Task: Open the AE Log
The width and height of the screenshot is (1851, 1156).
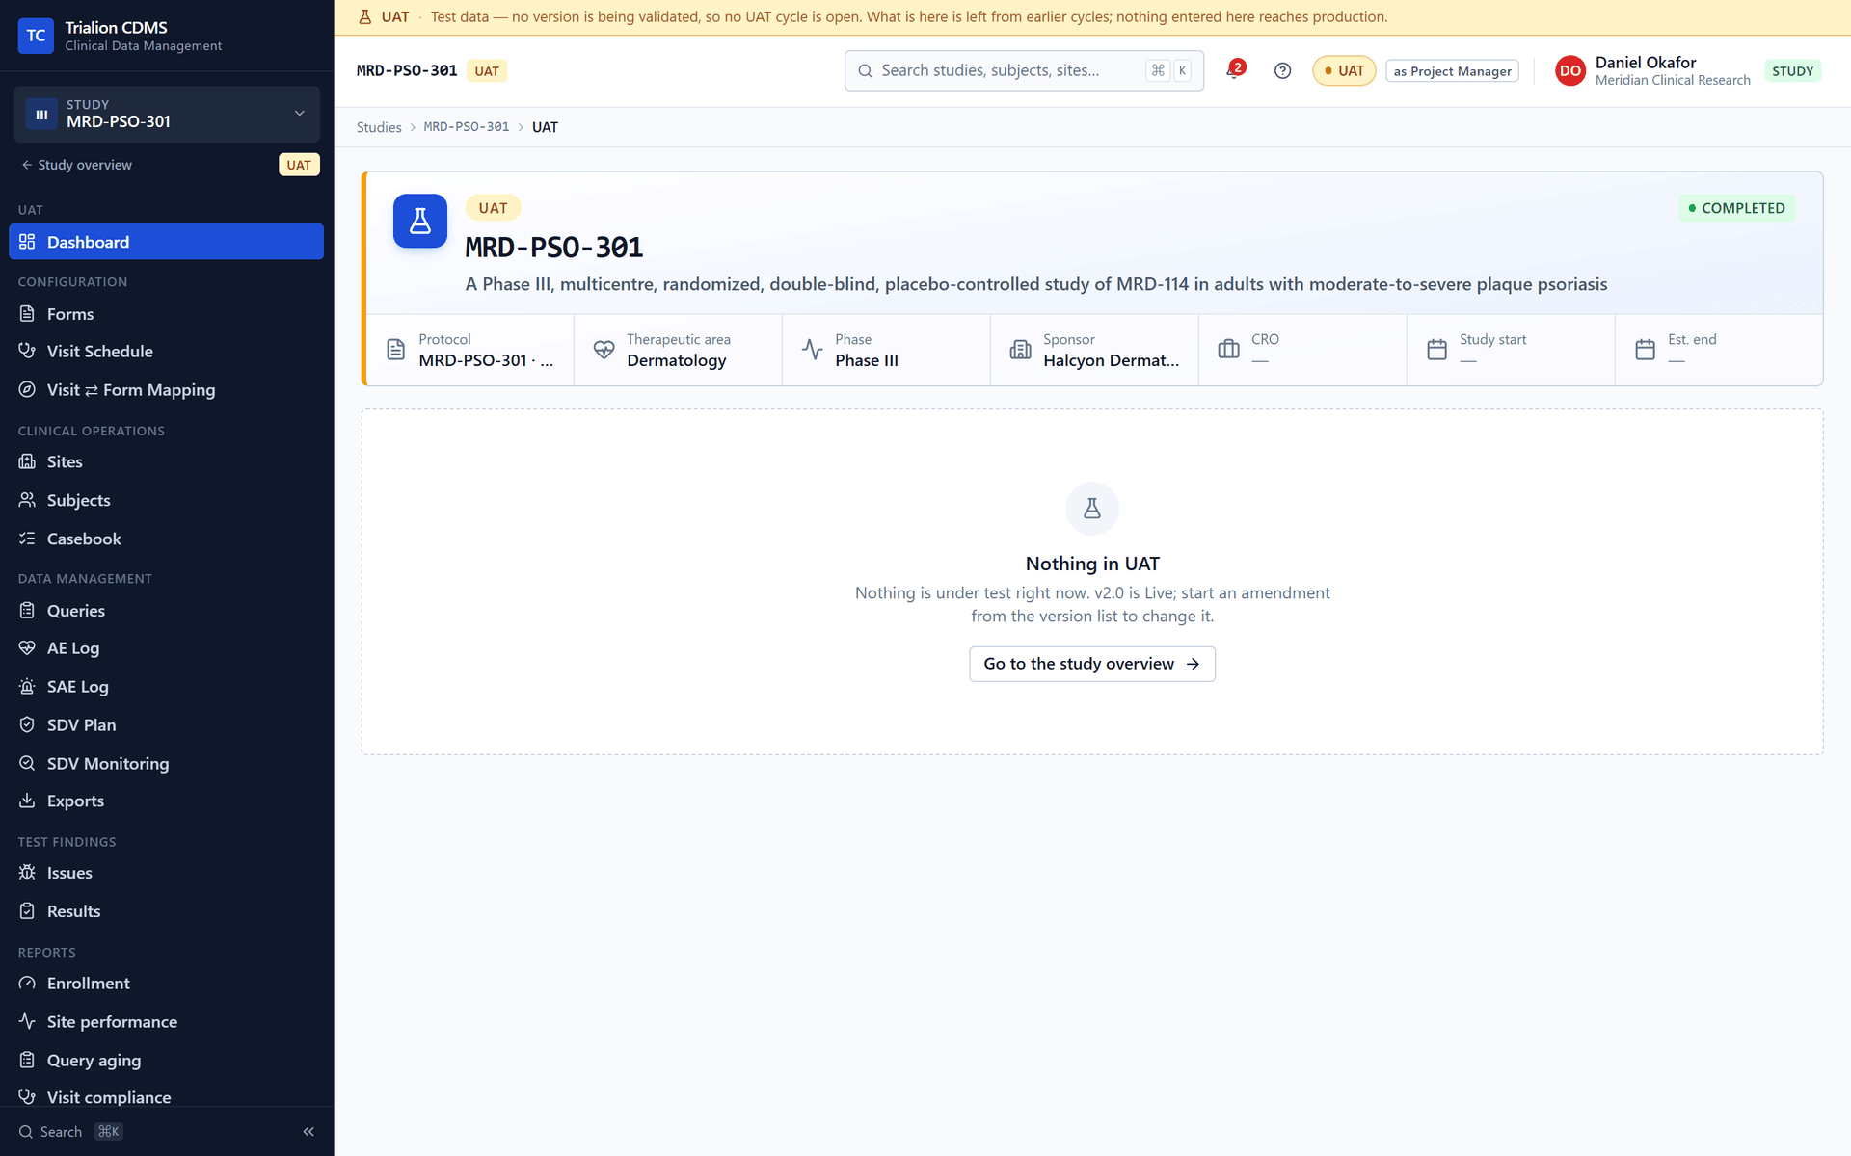Action: [x=166, y=648]
